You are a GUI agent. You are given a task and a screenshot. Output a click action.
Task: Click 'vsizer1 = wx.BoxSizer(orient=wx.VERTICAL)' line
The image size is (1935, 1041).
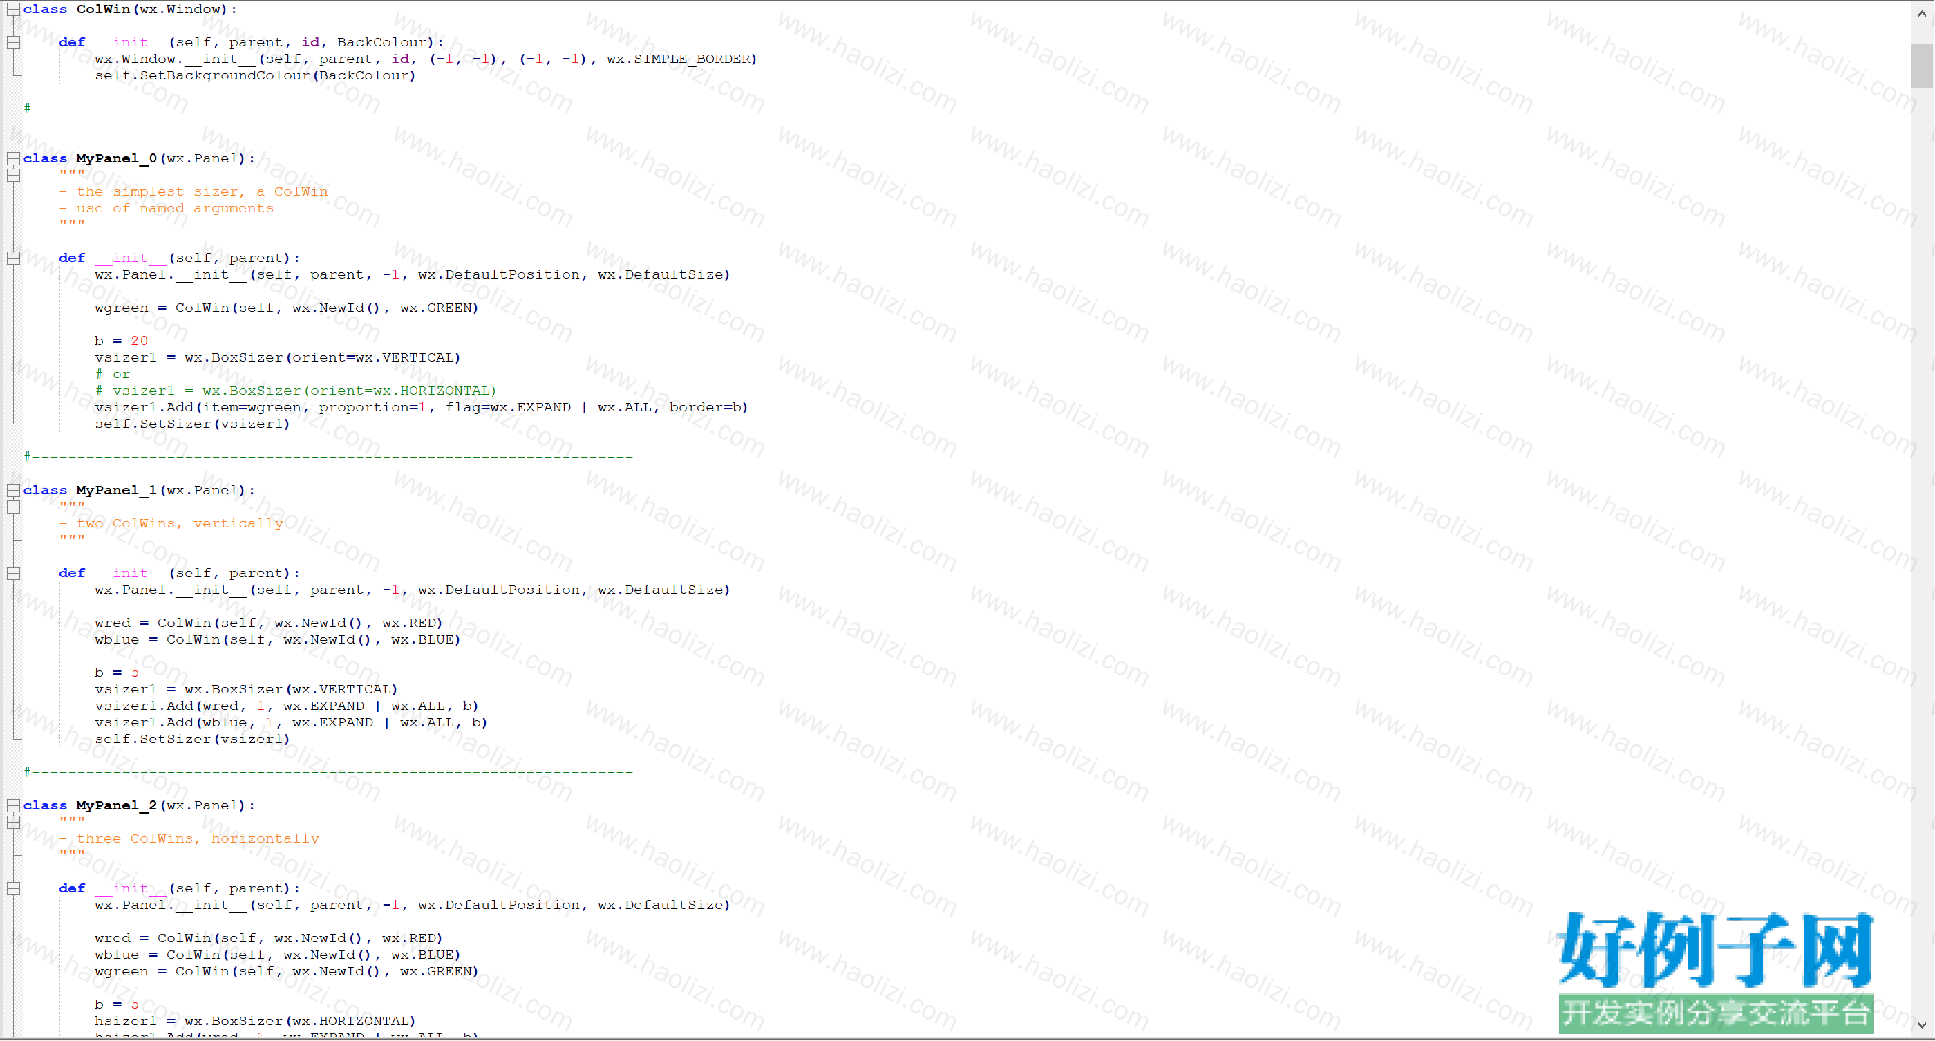pyautogui.click(x=277, y=357)
